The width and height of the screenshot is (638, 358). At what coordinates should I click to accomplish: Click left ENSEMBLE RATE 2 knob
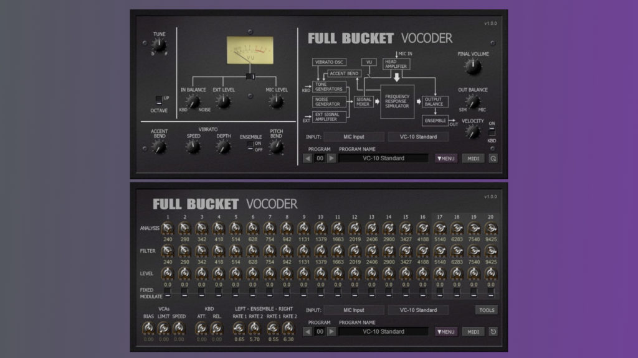(x=254, y=328)
